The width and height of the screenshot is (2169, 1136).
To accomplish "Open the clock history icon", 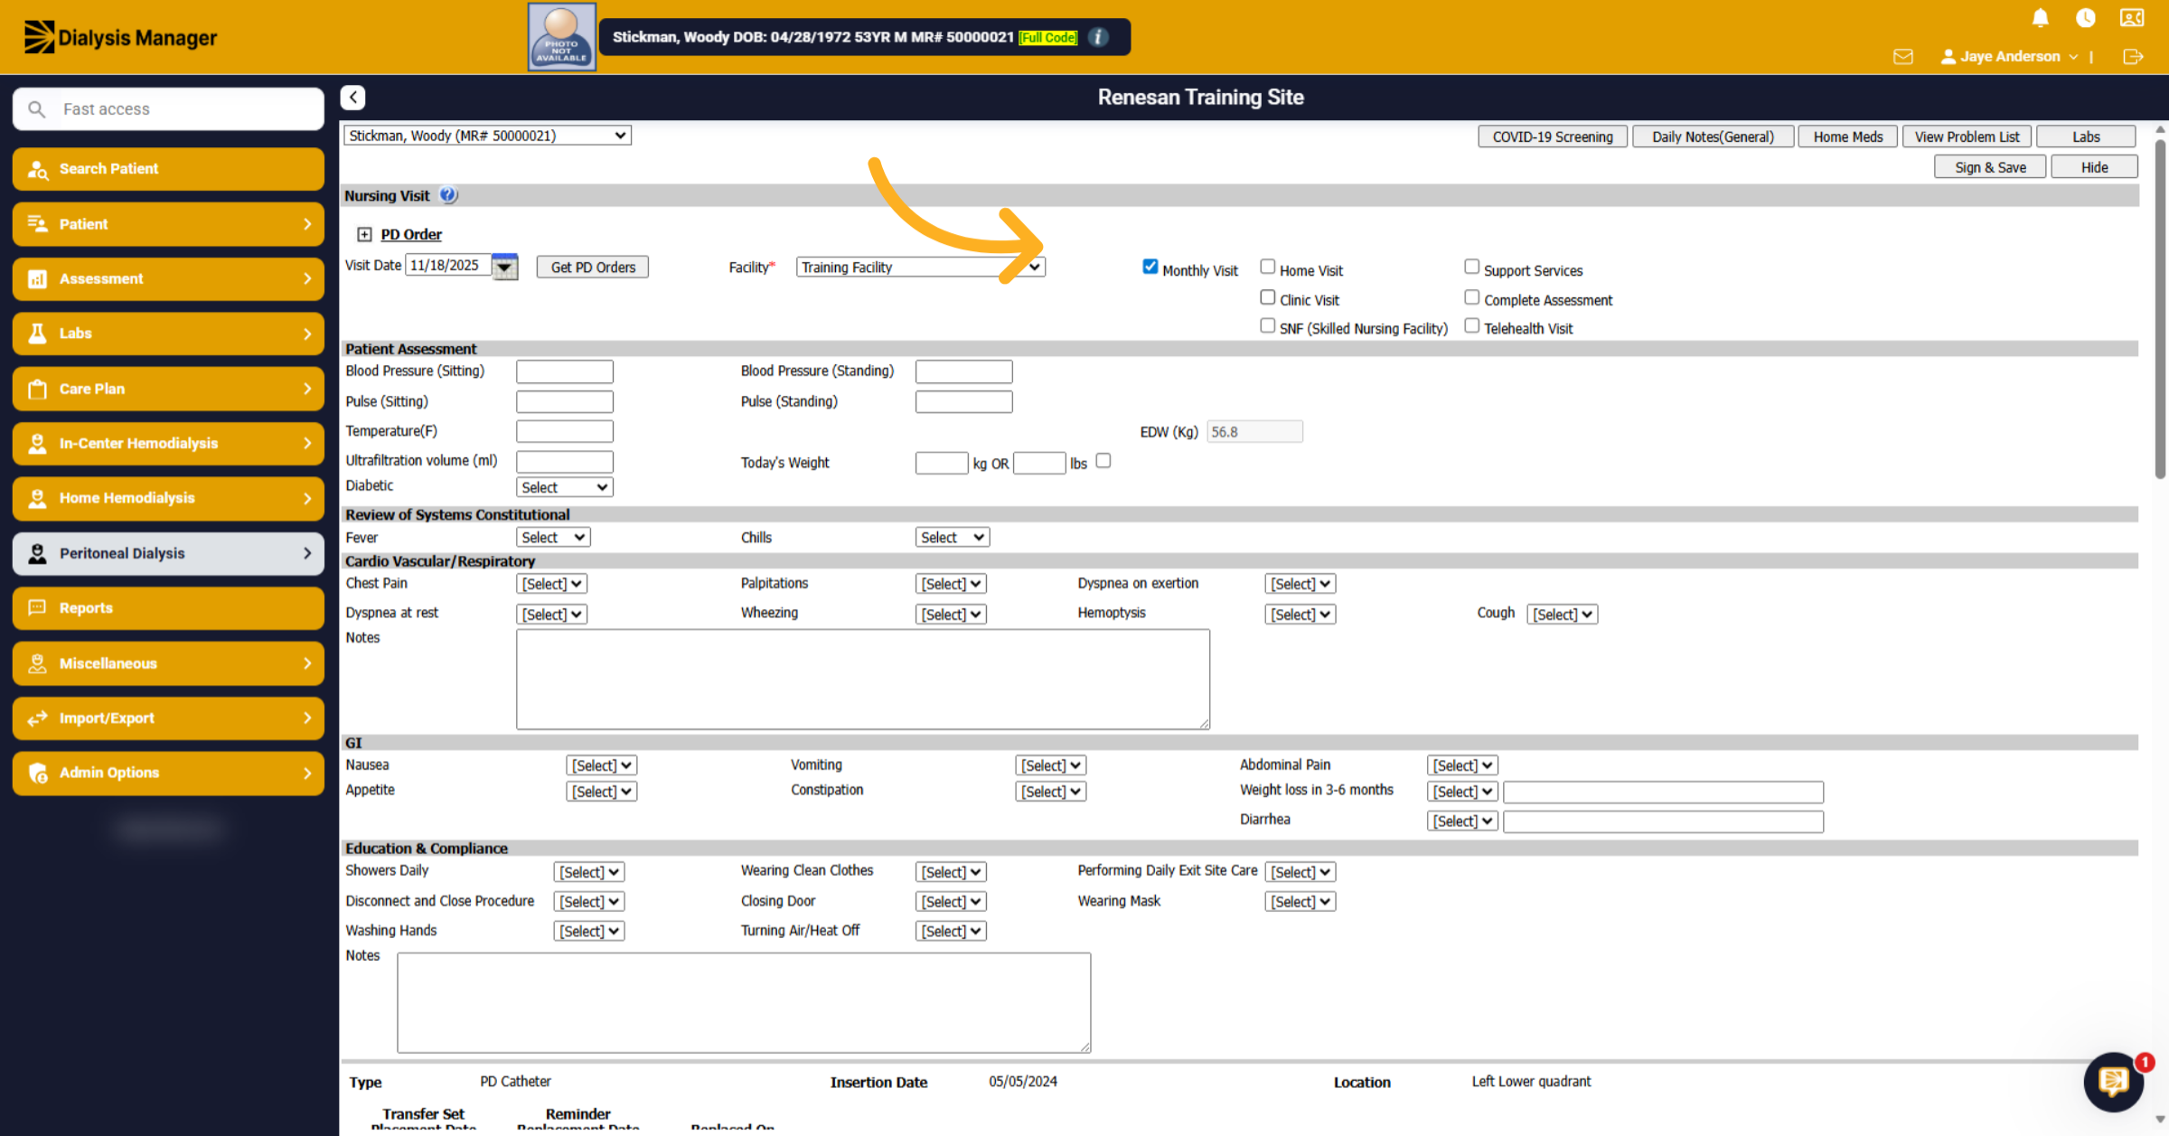I will point(2085,18).
